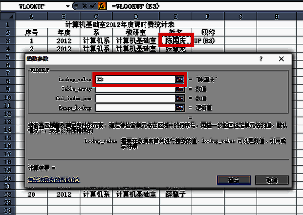Click cell B3 with value 2012

tap(64, 40)
